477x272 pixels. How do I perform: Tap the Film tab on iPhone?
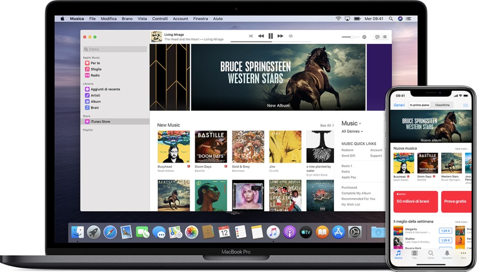pyautogui.click(x=415, y=254)
